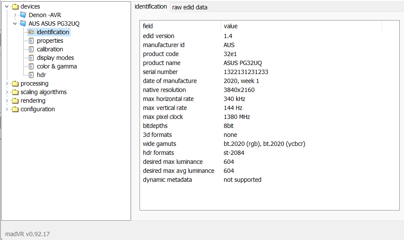The image size is (404, 240).
Task: Select the 3d formats row label
Action: (x=157, y=135)
